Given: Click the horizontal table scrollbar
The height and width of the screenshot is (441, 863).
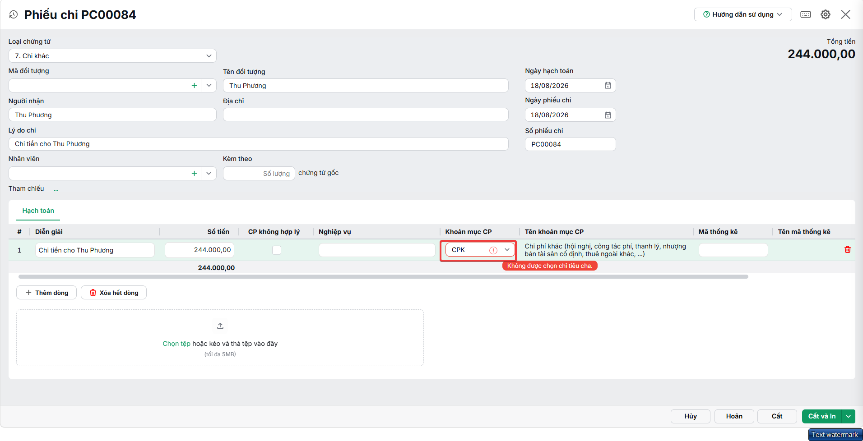Looking at the screenshot, I should 383,276.
